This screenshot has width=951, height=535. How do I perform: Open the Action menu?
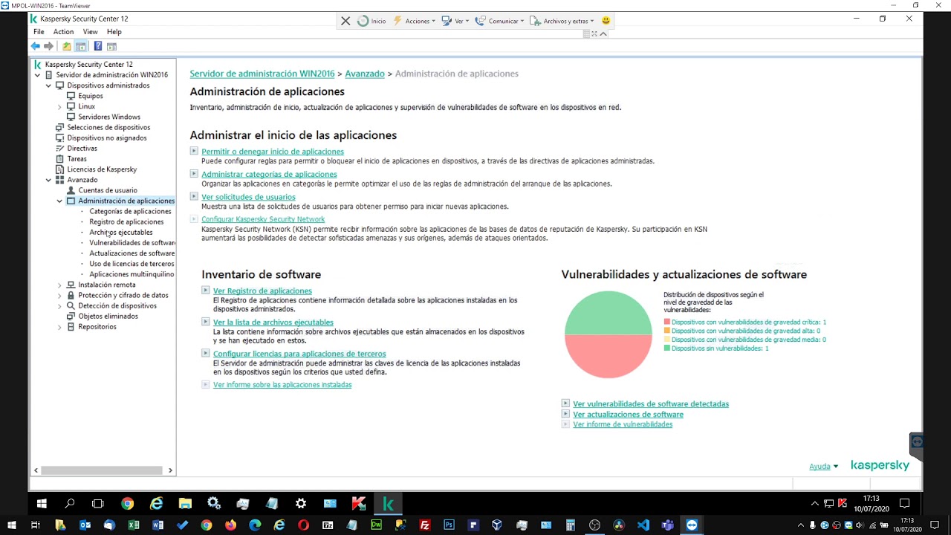click(x=63, y=32)
